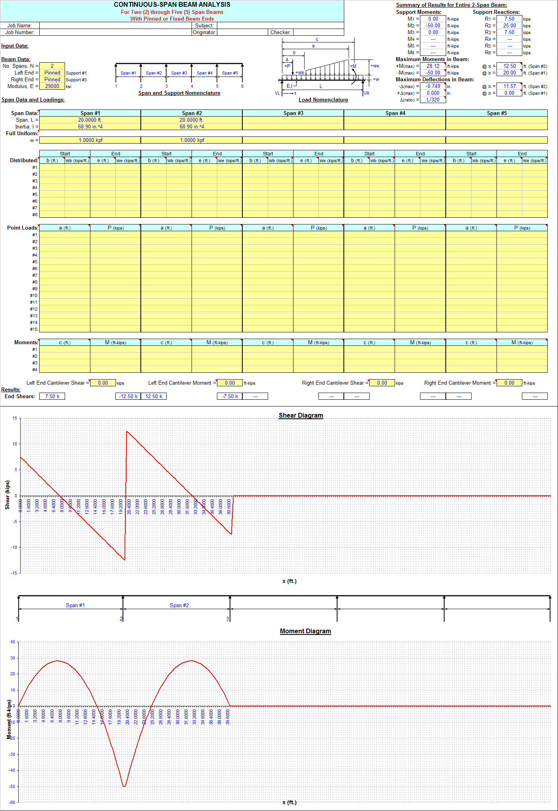Click the Moment Diagram chart title
Image resolution: width=558 pixels, height=811 pixels.
point(305,631)
